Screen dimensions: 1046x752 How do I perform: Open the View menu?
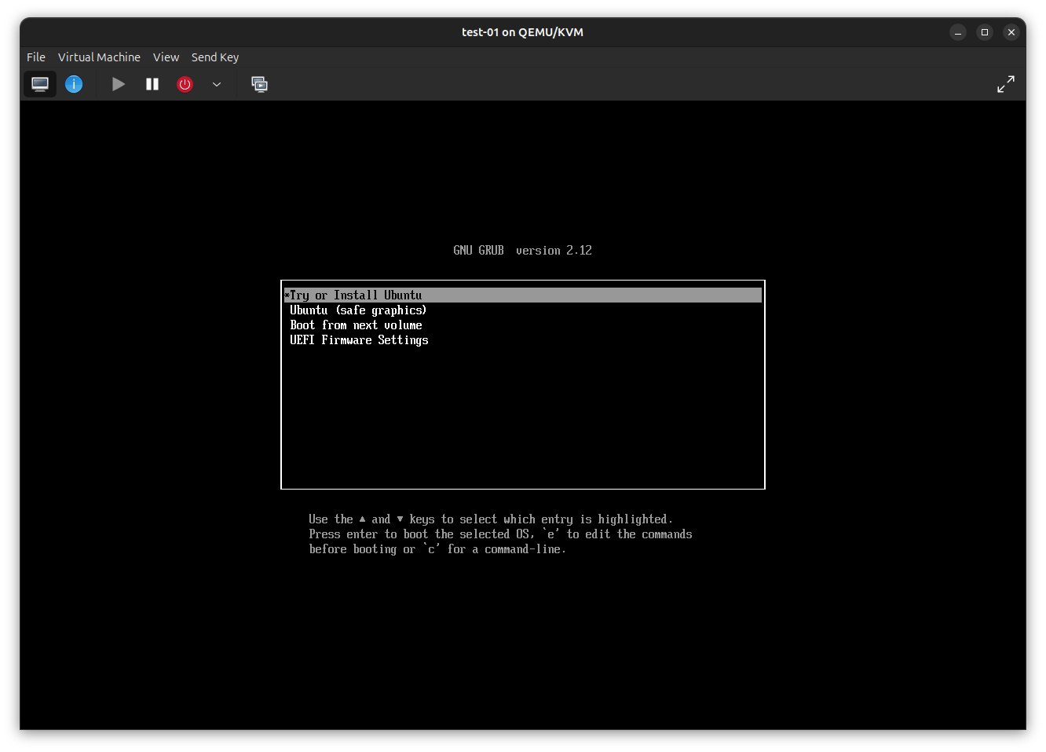click(x=166, y=57)
